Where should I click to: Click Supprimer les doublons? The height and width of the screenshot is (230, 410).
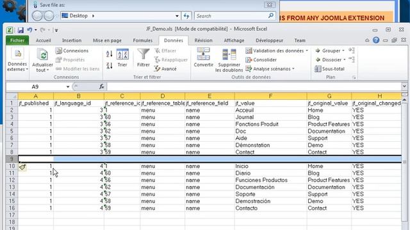tap(229, 60)
